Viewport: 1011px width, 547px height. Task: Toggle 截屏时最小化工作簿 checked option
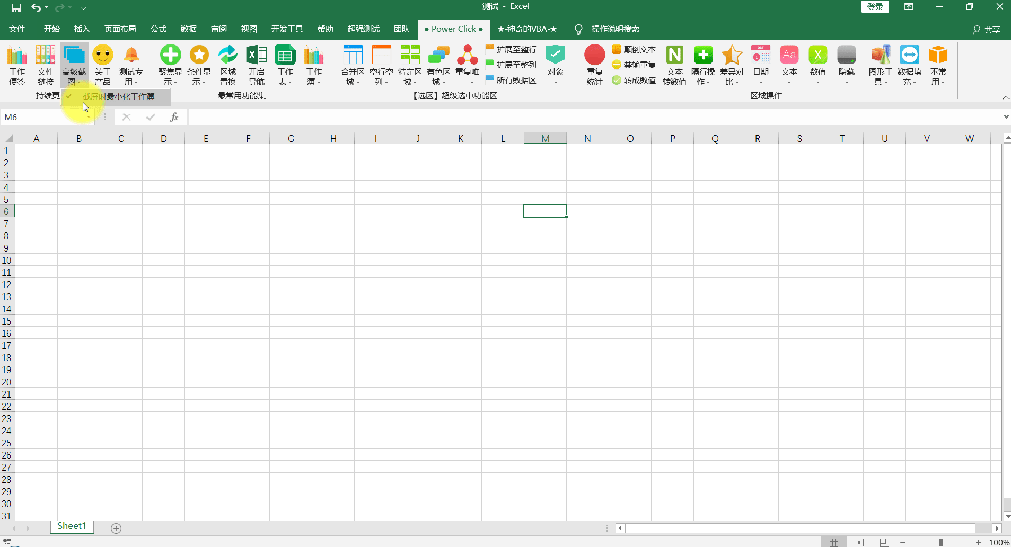(x=116, y=96)
